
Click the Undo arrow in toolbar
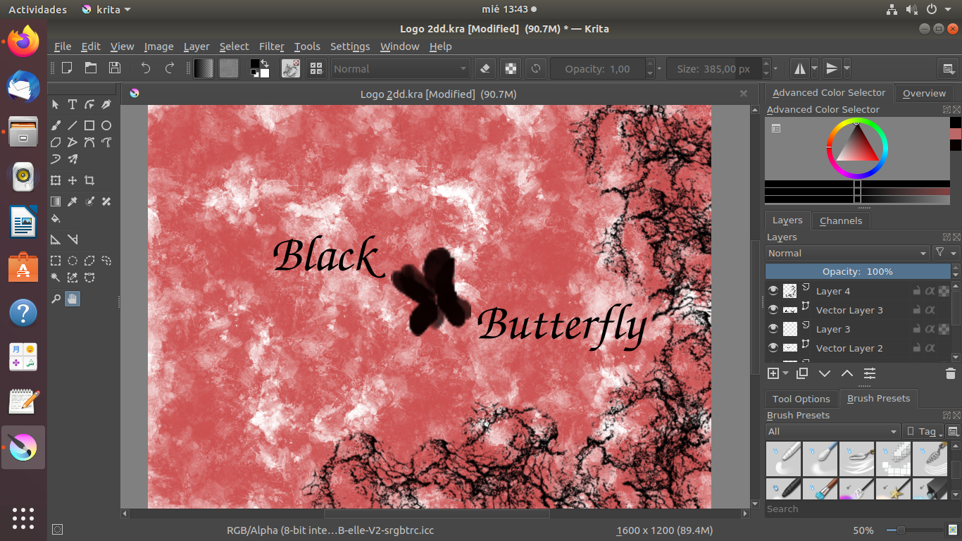[x=146, y=68]
